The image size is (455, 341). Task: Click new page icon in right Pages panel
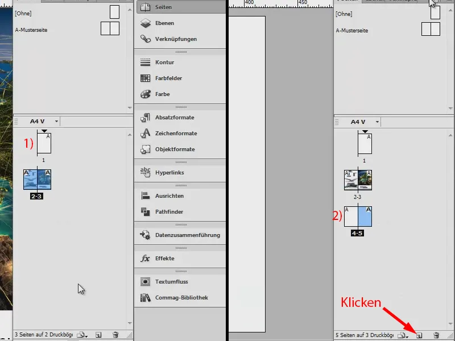(x=419, y=335)
